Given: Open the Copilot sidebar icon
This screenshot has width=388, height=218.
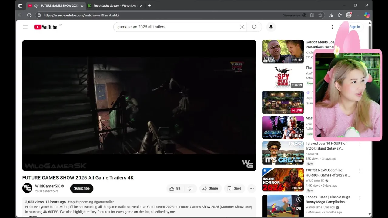Looking at the screenshot, I should [367, 15].
